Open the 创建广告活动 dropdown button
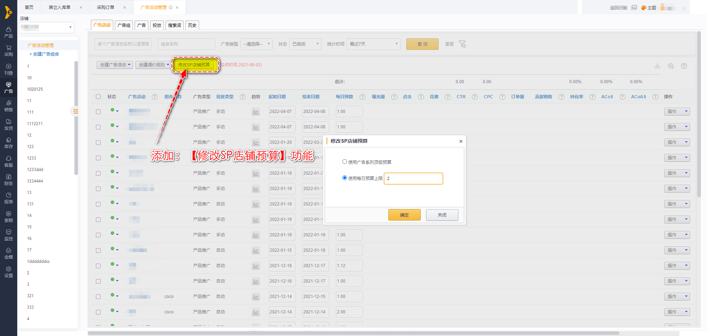707x336 pixels. [x=115, y=65]
